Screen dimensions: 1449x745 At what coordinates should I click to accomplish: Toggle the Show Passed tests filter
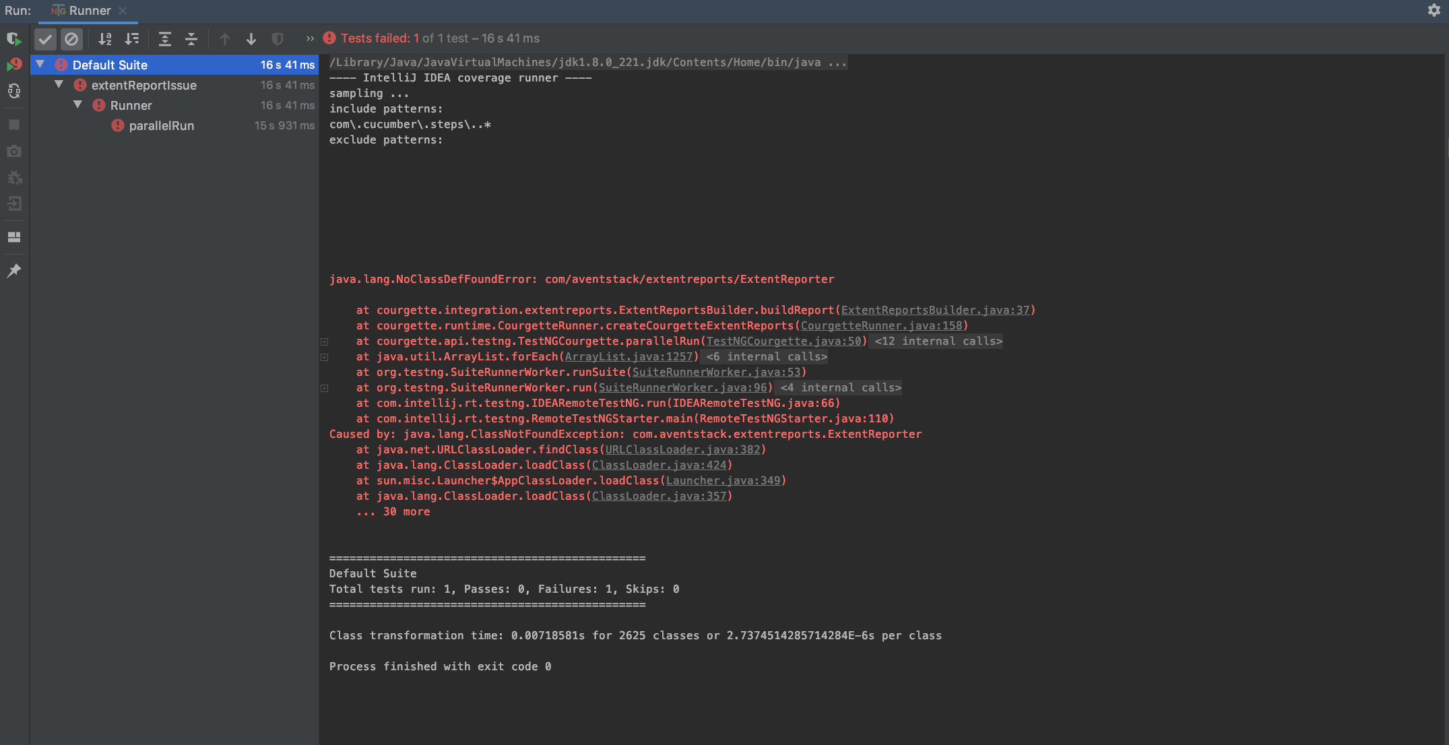(45, 39)
